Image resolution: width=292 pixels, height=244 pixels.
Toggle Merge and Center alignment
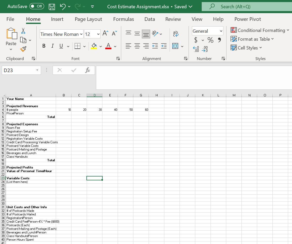click(175, 46)
